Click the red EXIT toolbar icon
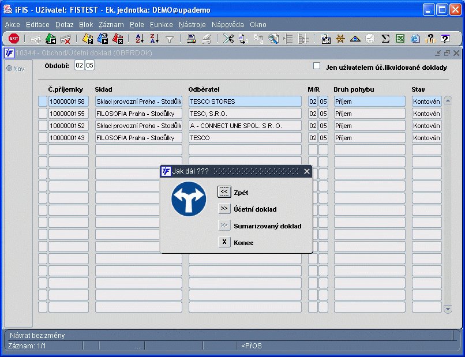The image size is (465, 357). 14,39
